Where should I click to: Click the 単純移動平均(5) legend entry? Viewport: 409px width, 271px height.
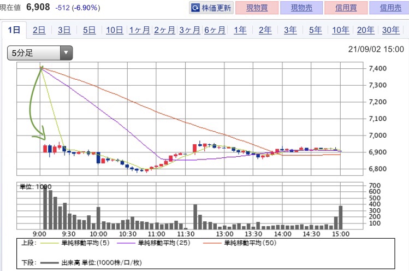tap(85, 243)
